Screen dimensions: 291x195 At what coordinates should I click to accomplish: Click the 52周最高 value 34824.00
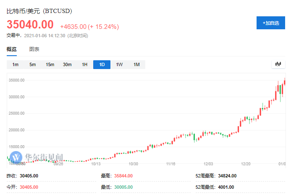pyautogui.click(x=227, y=176)
